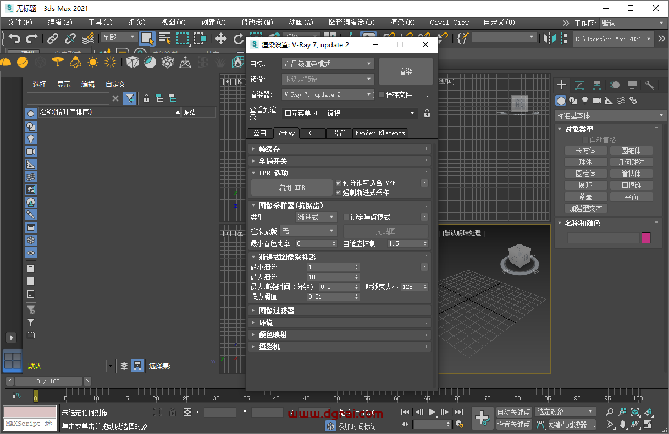
Task: Open the 渲染(R) menu
Action: [x=402, y=23]
